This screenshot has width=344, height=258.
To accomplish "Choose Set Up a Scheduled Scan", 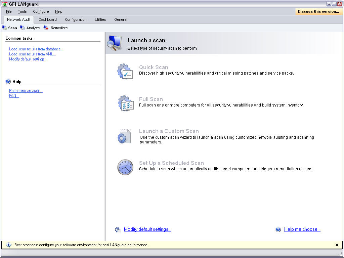I will coord(171,163).
